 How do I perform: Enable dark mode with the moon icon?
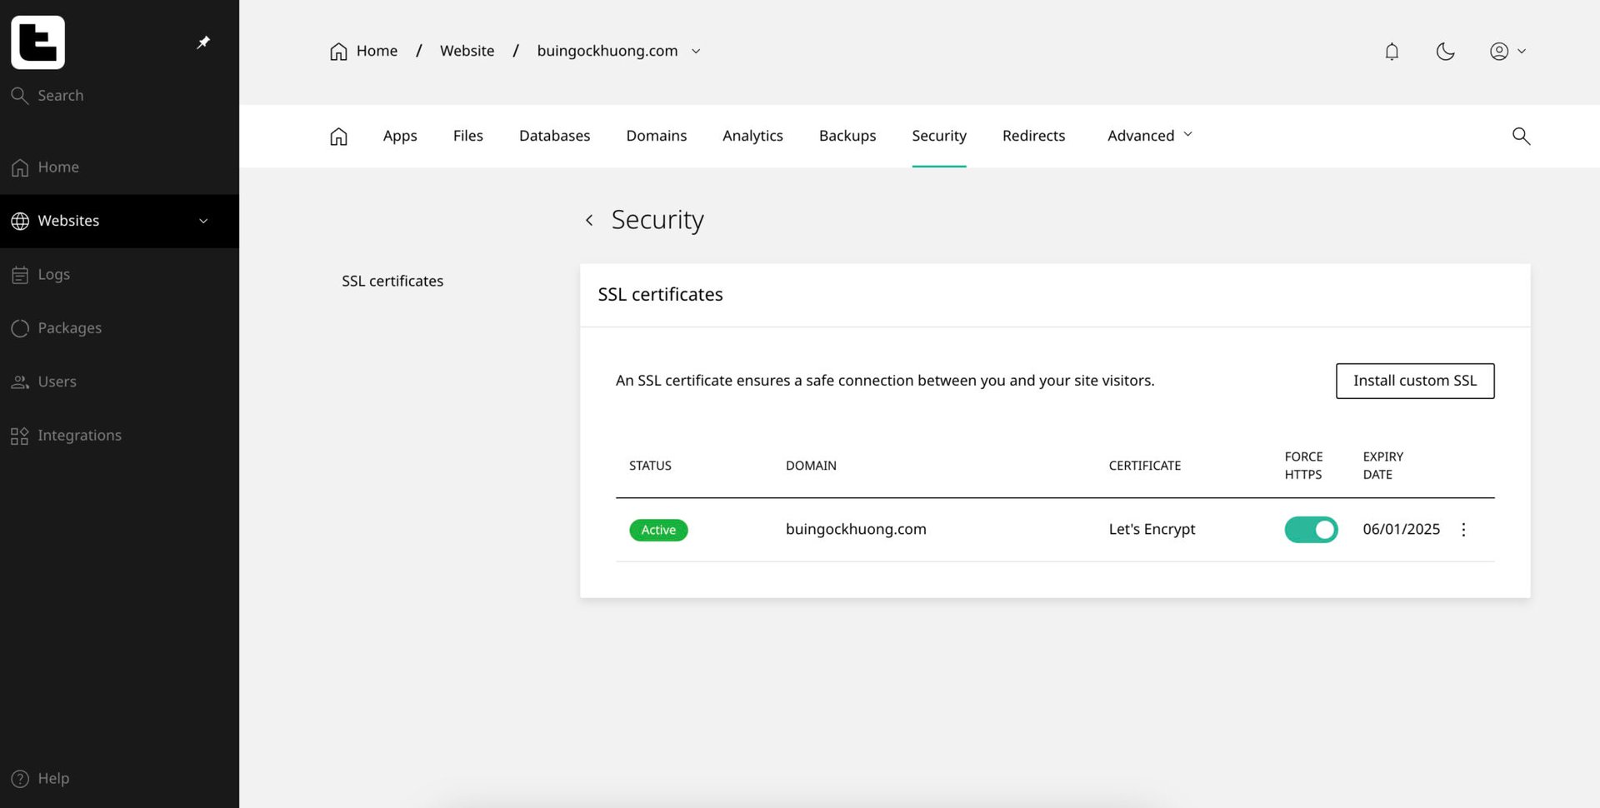[1446, 51]
